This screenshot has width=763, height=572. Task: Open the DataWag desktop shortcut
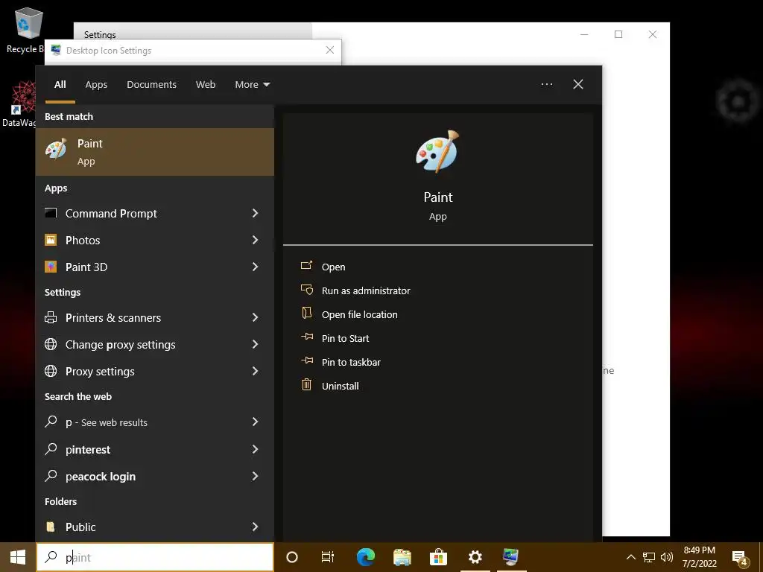19,104
